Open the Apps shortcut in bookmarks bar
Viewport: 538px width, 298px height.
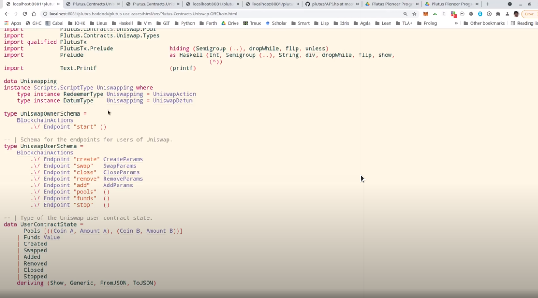click(13, 23)
